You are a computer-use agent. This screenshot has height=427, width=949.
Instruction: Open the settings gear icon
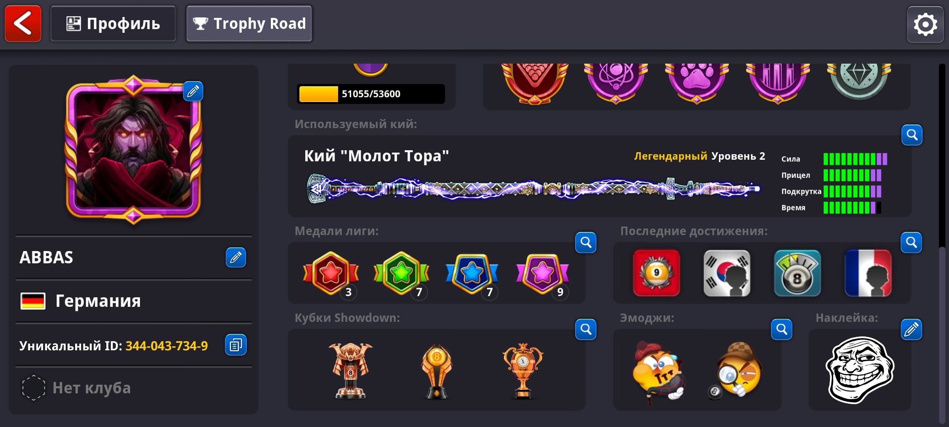[x=925, y=24]
